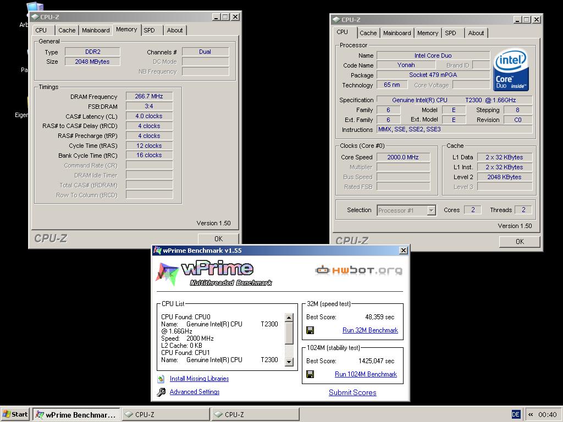Open the Mainboard tab in the right CPU-Z
Image resolution: width=563 pixels, height=422 pixels.
click(397, 33)
